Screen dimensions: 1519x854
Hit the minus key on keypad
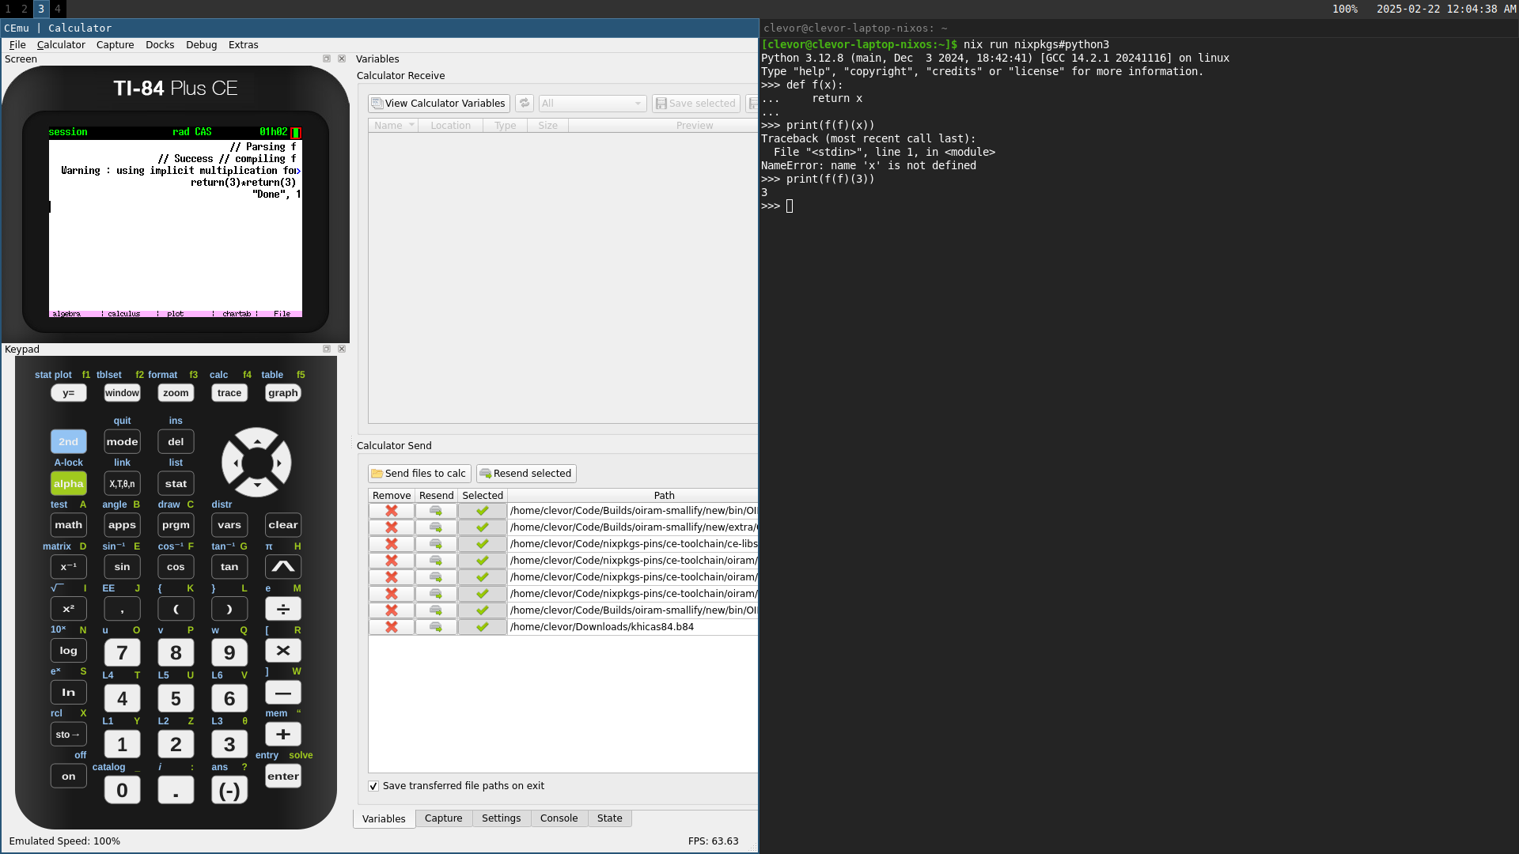pos(283,693)
